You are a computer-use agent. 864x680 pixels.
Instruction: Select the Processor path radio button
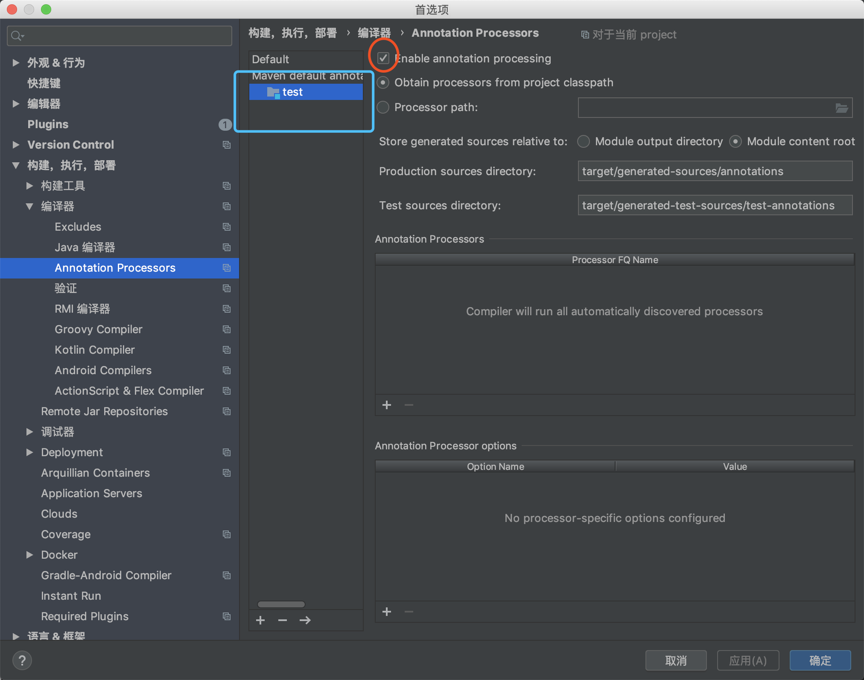point(383,107)
